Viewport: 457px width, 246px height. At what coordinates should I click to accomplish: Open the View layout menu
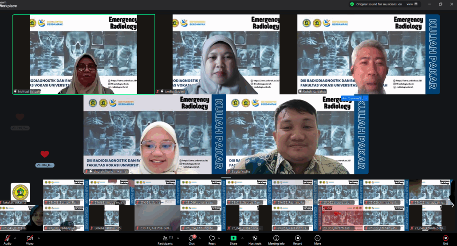[412, 4]
